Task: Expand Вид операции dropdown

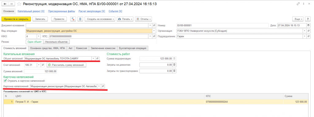Action: [154, 31]
